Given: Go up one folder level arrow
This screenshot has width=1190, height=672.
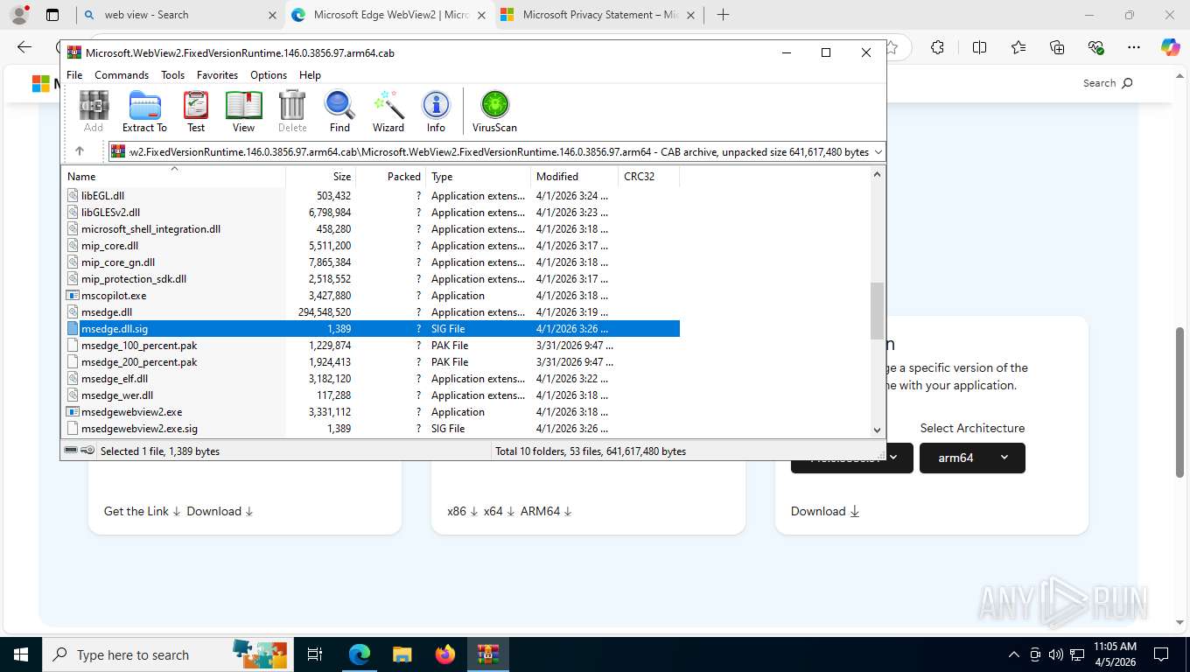Looking at the screenshot, I should tap(80, 151).
